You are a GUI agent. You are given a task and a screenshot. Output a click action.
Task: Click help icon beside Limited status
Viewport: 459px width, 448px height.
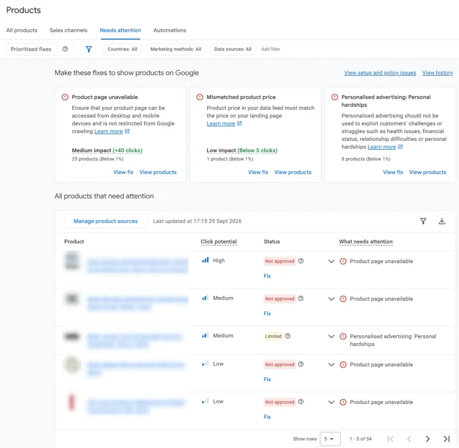(287, 336)
